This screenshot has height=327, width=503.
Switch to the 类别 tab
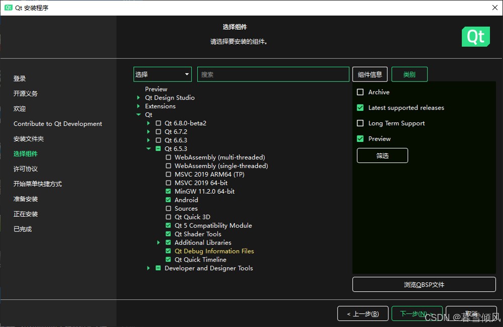(409, 74)
